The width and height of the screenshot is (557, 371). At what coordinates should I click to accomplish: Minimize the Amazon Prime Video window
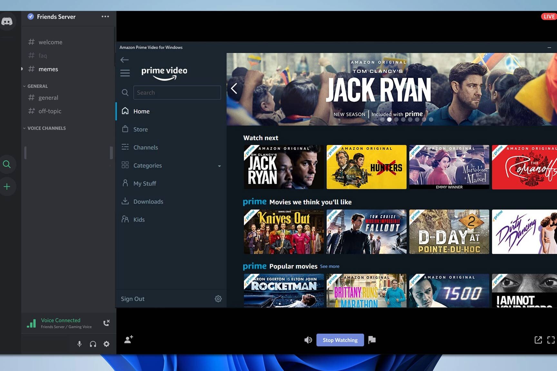coord(549,47)
